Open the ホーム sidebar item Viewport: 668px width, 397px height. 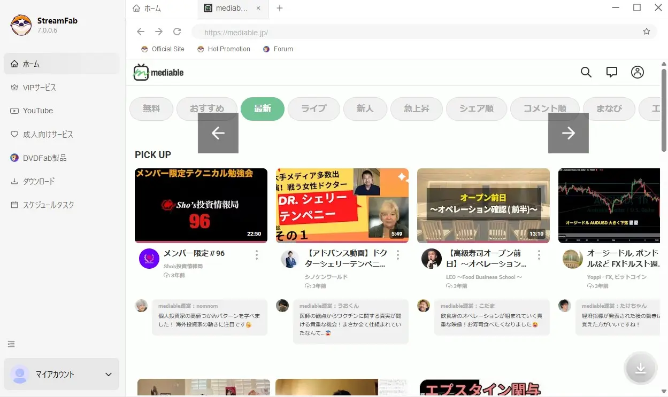click(62, 64)
